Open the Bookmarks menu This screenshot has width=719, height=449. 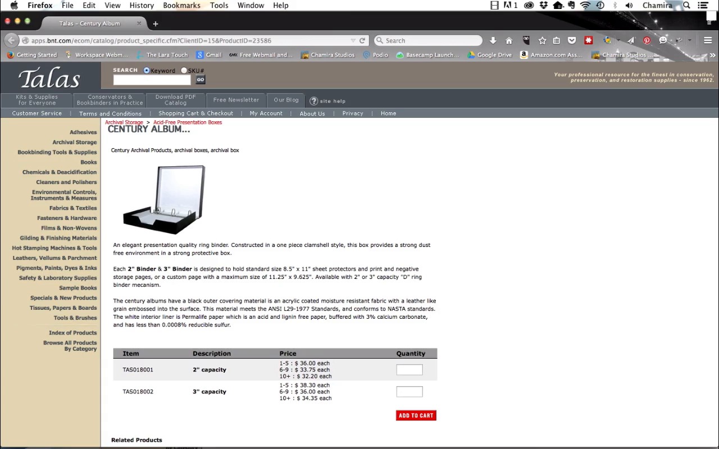tap(181, 5)
